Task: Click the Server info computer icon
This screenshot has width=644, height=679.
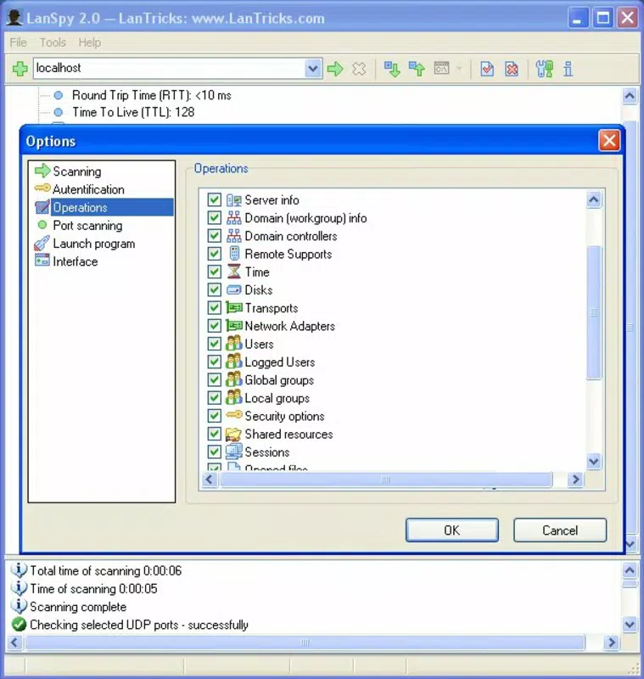Action: click(234, 200)
